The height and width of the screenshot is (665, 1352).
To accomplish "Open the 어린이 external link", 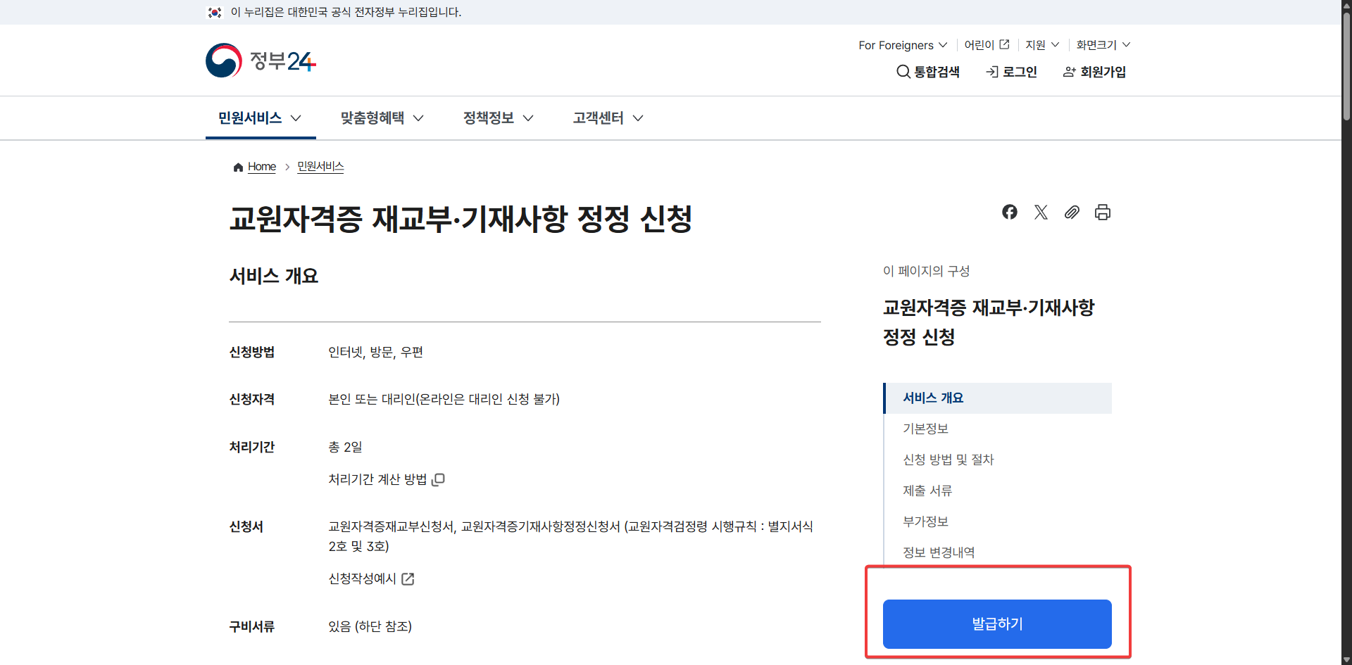I will click(986, 44).
